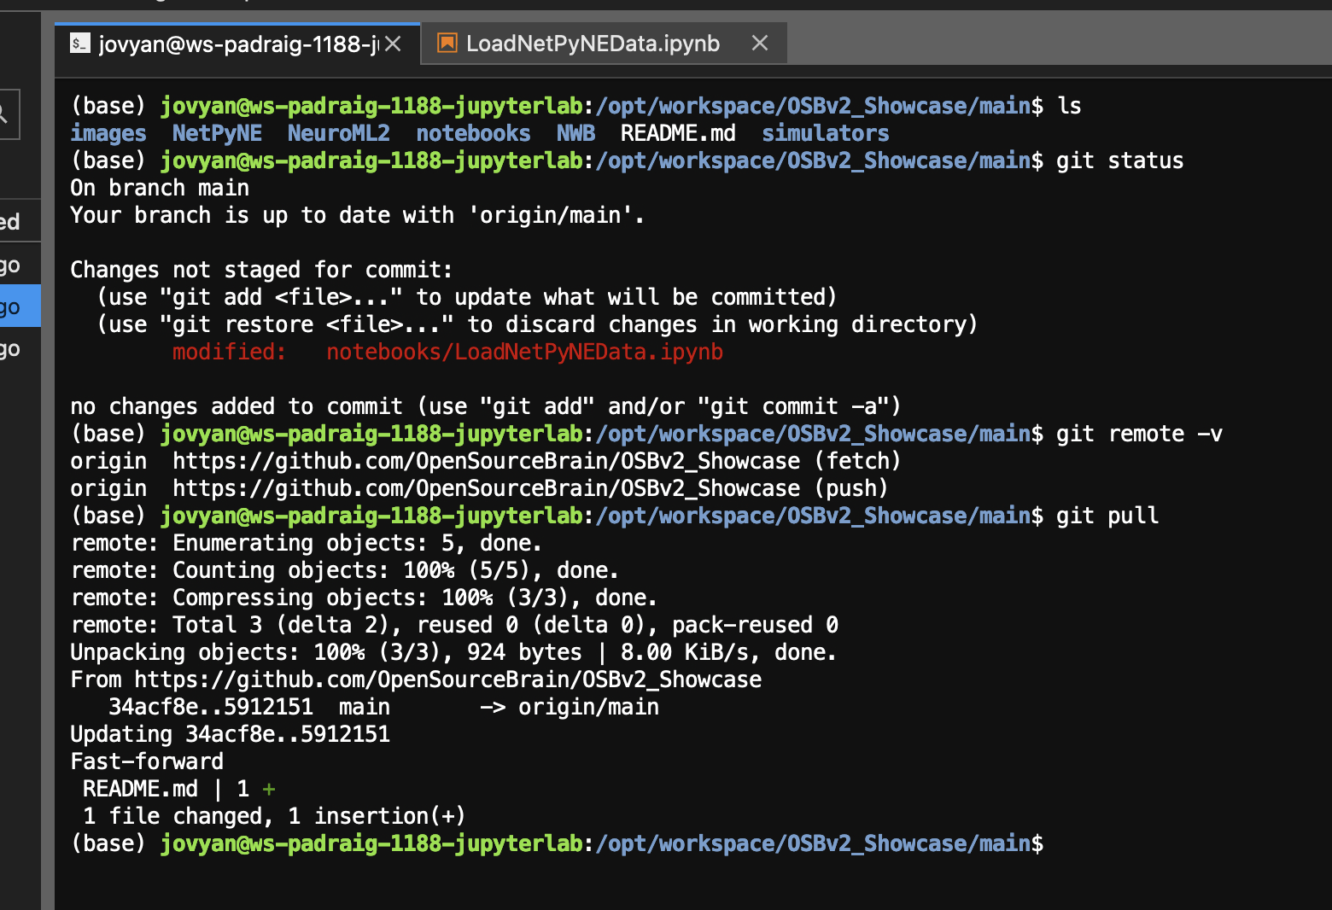Click the 'Unpacking objects: 100%' line
Screen dimensions: 1332x910
pos(453,652)
